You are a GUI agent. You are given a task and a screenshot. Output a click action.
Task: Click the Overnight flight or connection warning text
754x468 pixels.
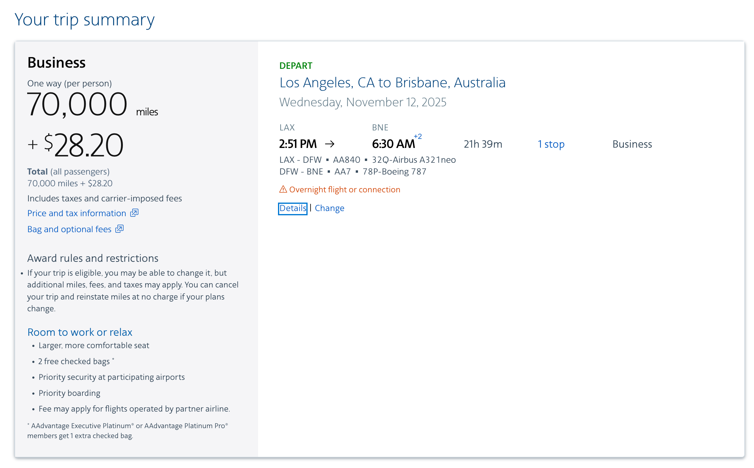point(344,190)
